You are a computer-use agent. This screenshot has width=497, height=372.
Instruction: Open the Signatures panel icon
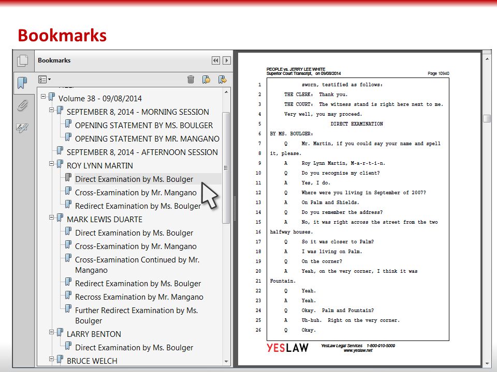[x=22, y=128]
